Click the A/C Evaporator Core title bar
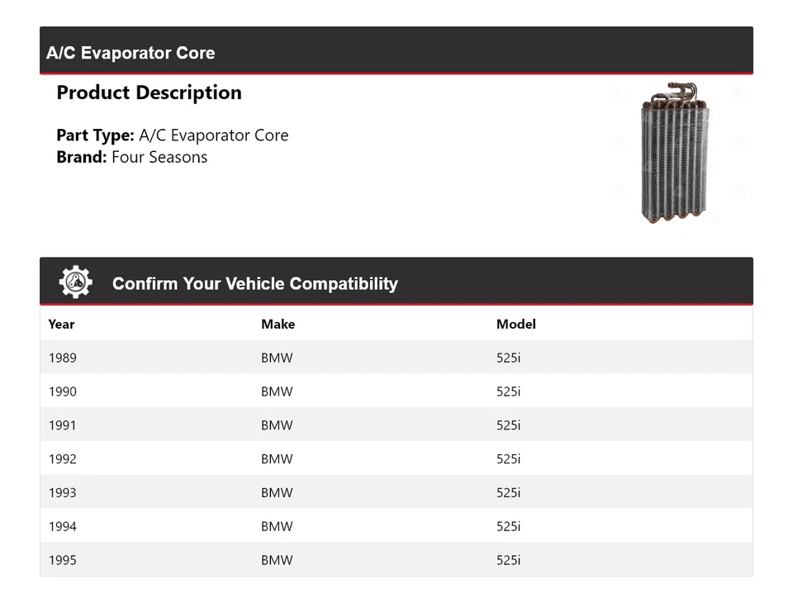Image resolution: width=793 pixels, height=603 pixels. click(131, 53)
